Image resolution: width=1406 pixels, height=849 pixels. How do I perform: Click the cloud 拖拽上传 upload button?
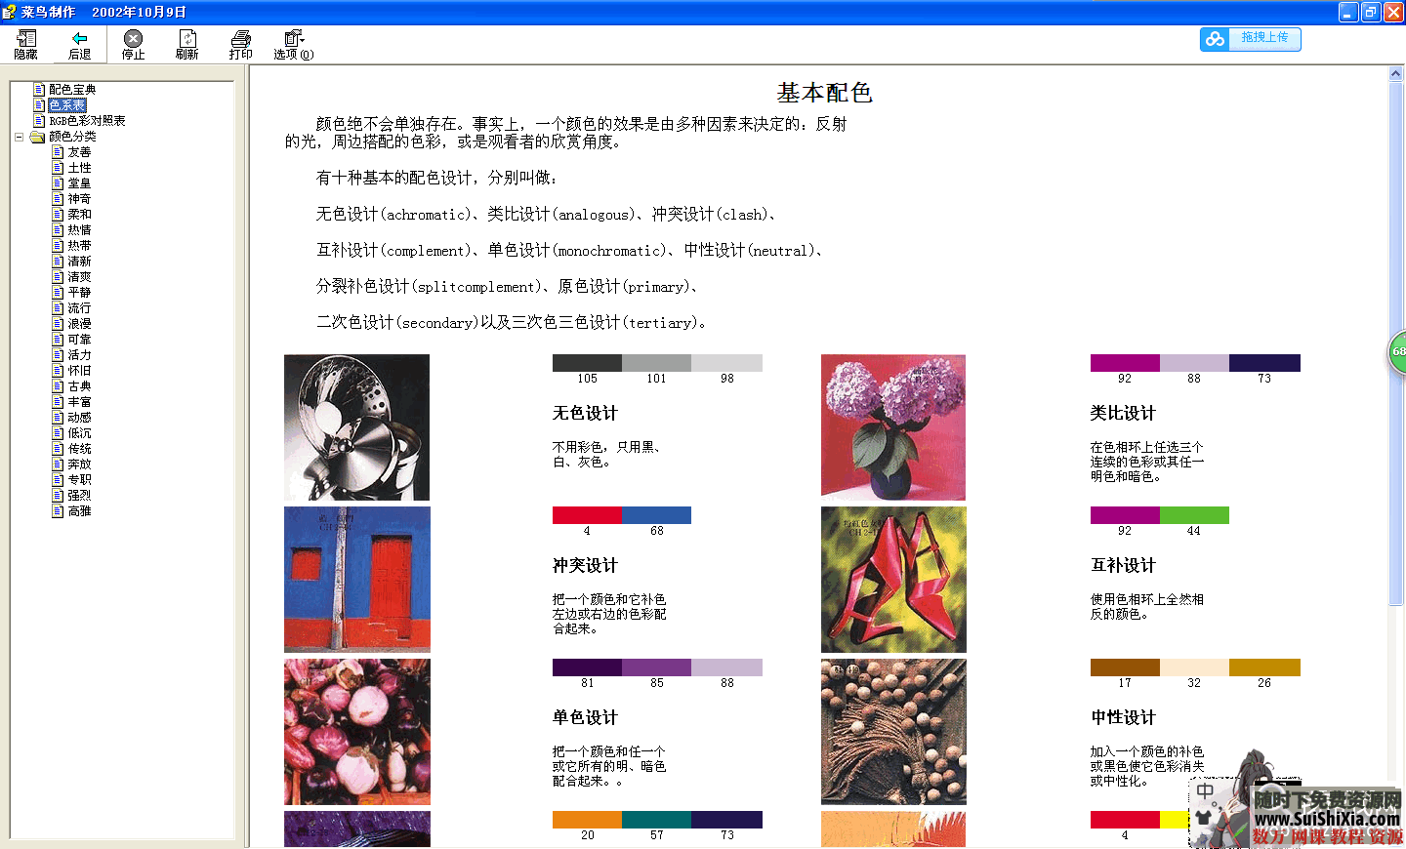[1250, 39]
